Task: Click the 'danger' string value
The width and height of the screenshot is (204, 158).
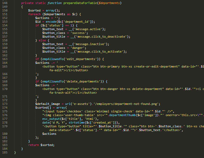Action: 77,48
